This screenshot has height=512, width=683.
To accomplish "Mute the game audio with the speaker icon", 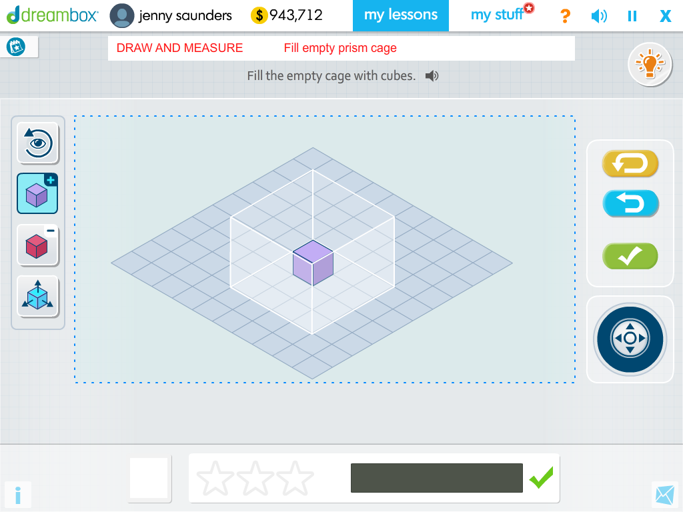I will coord(598,15).
